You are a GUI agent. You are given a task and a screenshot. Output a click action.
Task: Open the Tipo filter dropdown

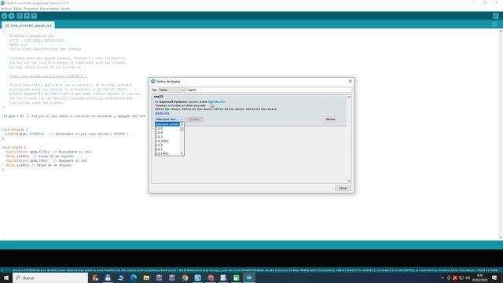[171, 90]
